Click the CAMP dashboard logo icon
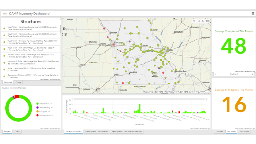 tap(5, 14)
